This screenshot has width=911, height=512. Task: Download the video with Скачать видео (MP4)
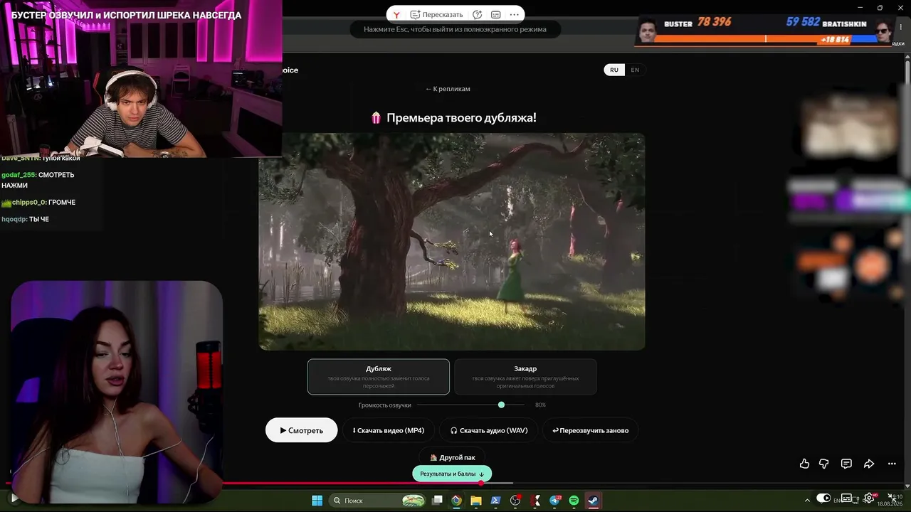(x=389, y=430)
